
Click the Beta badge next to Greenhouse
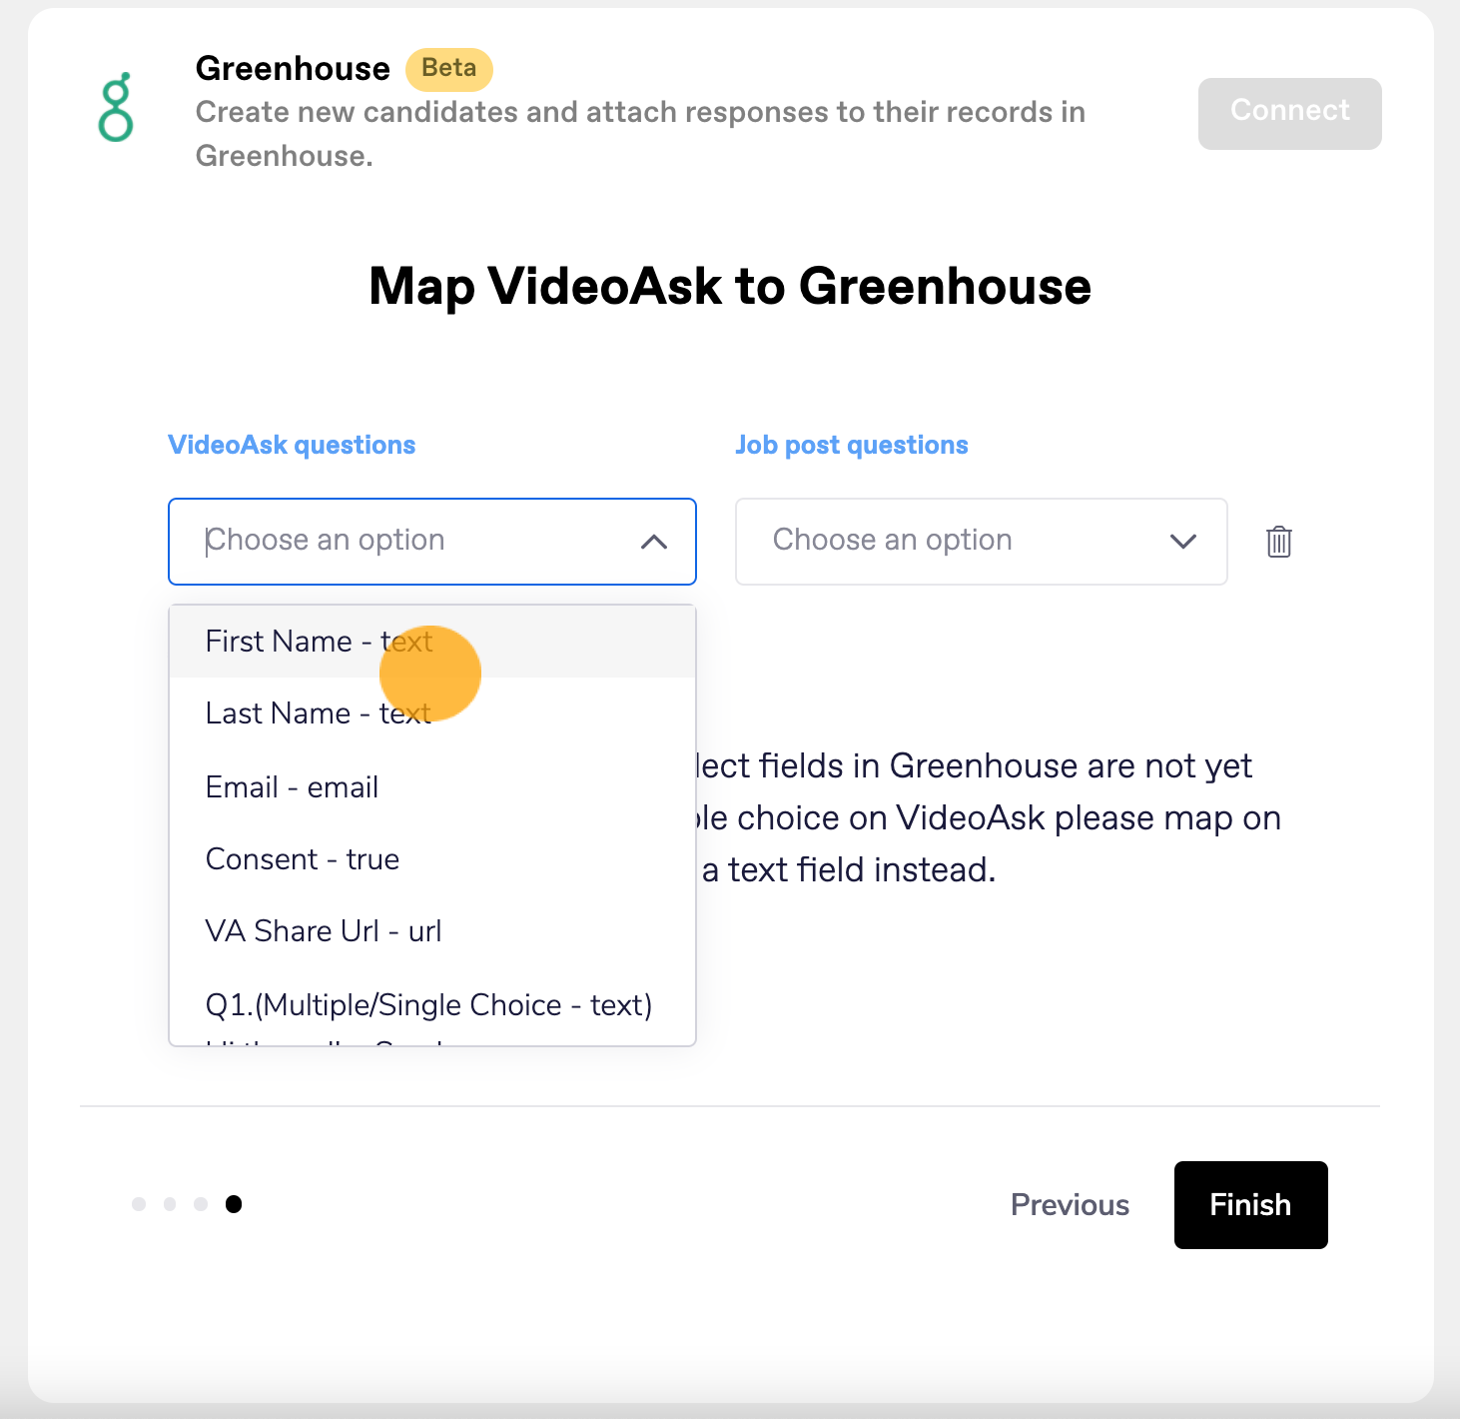pos(449,69)
